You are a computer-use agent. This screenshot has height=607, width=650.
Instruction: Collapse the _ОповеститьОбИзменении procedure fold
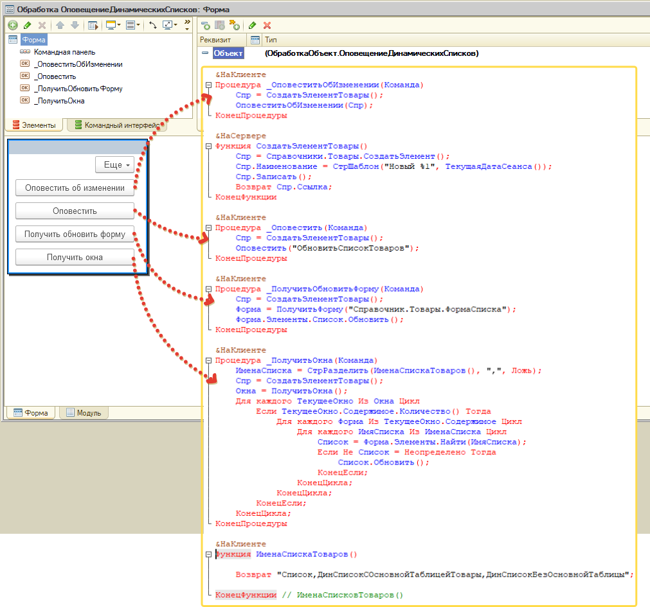[x=208, y=85]
